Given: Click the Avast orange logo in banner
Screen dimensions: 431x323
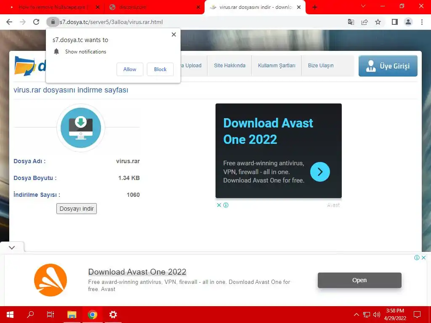Looking at the screenshot, I should click(51, 280).
